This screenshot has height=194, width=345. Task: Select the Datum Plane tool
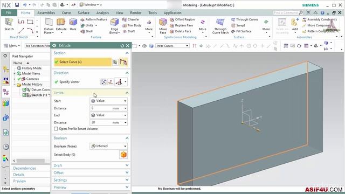pos(49,26)
